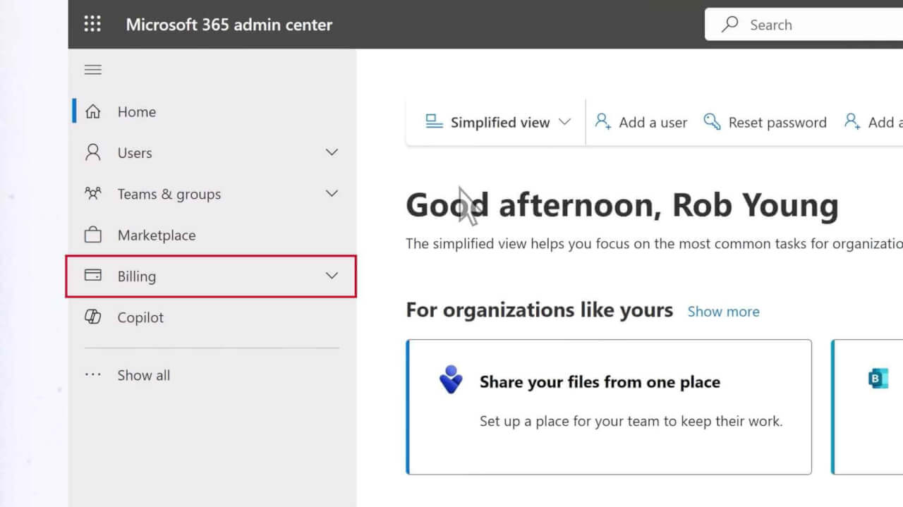Open Teams & groups via its people icon
903x507 pixels.
pos(92,193)
